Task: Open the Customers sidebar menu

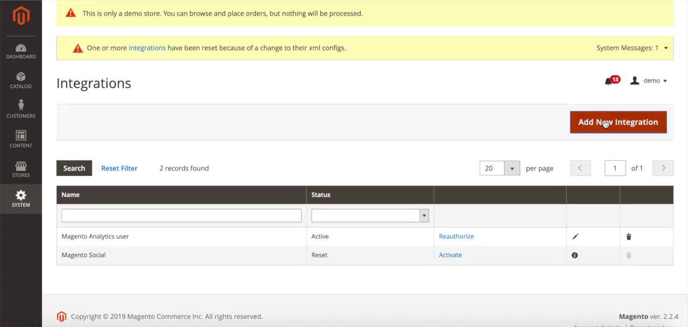Action: [21, 110]
